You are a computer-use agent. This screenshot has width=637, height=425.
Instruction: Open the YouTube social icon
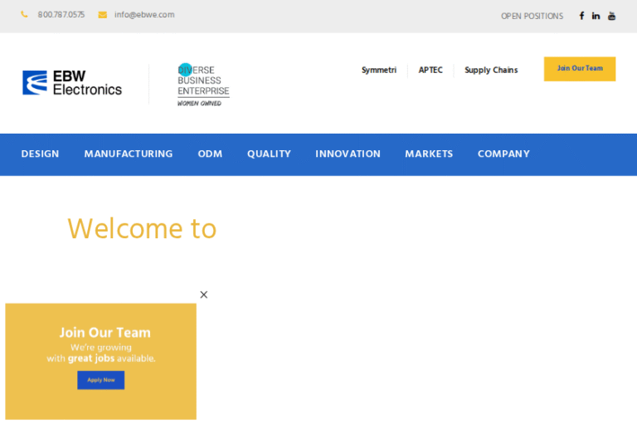point(612,16)
